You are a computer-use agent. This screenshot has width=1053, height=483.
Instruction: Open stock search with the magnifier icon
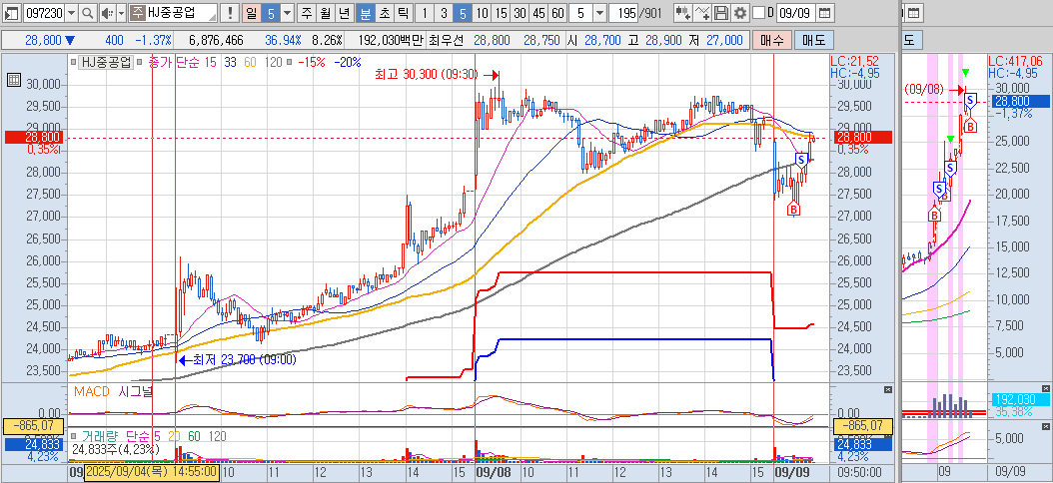pyautogui.click(x=87, y=13)
